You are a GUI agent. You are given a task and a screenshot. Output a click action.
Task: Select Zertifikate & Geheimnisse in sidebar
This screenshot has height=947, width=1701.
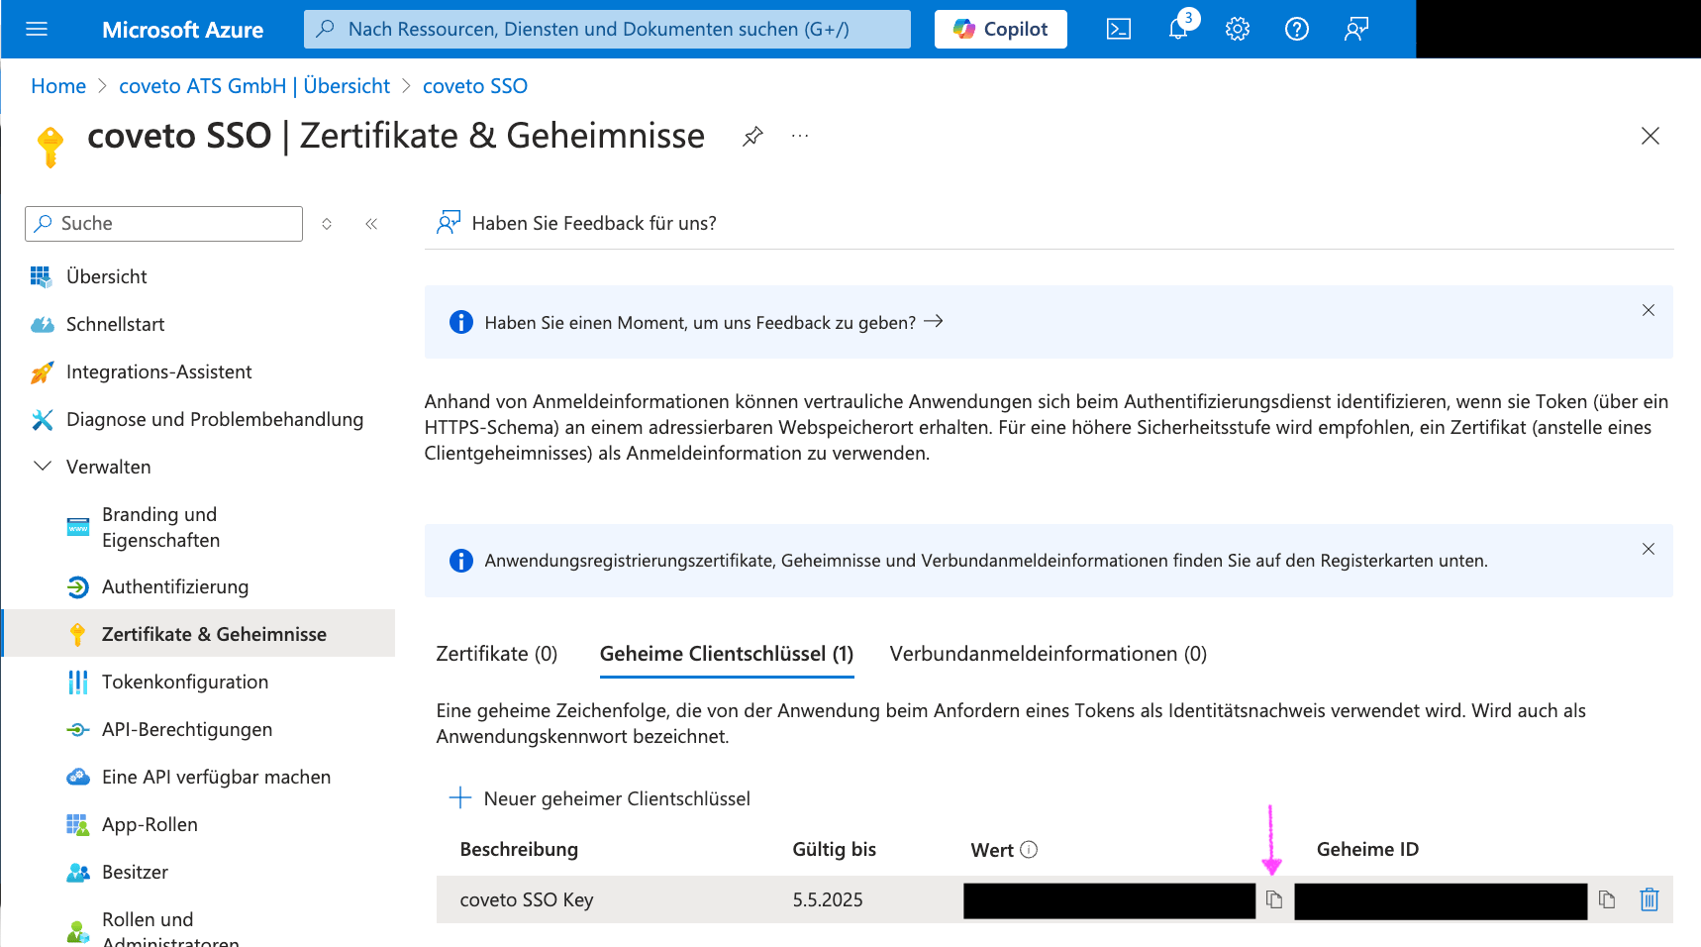click(198, 634)
